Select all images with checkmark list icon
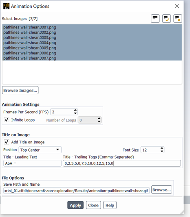 tap(166, 18)
